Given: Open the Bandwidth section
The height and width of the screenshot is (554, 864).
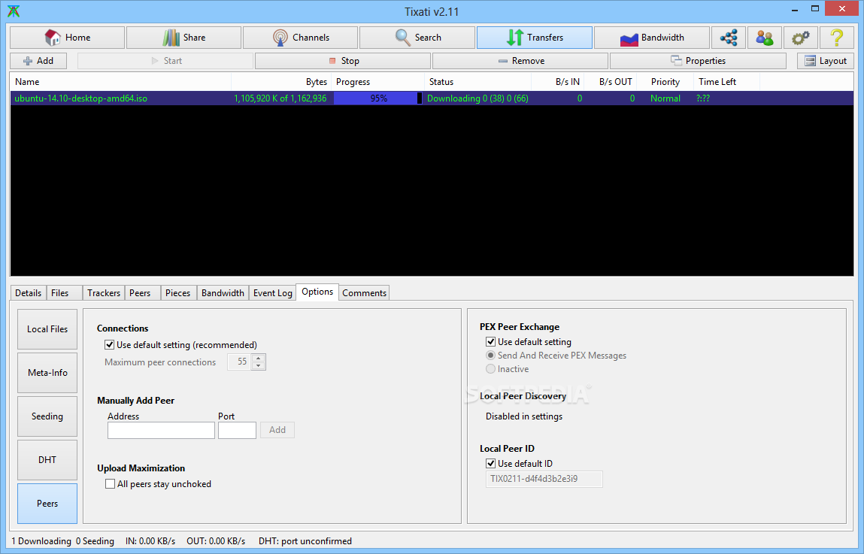Looking at the screenshot, I should pos(652,38).
